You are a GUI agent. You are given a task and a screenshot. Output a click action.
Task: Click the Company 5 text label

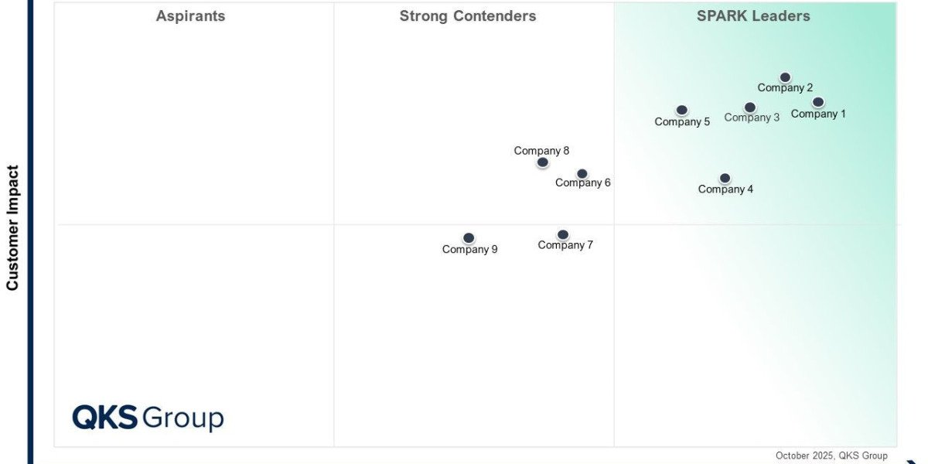[x=682, y=122]
